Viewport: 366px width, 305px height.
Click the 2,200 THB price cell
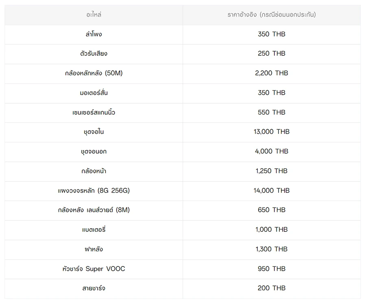point(271,73)
